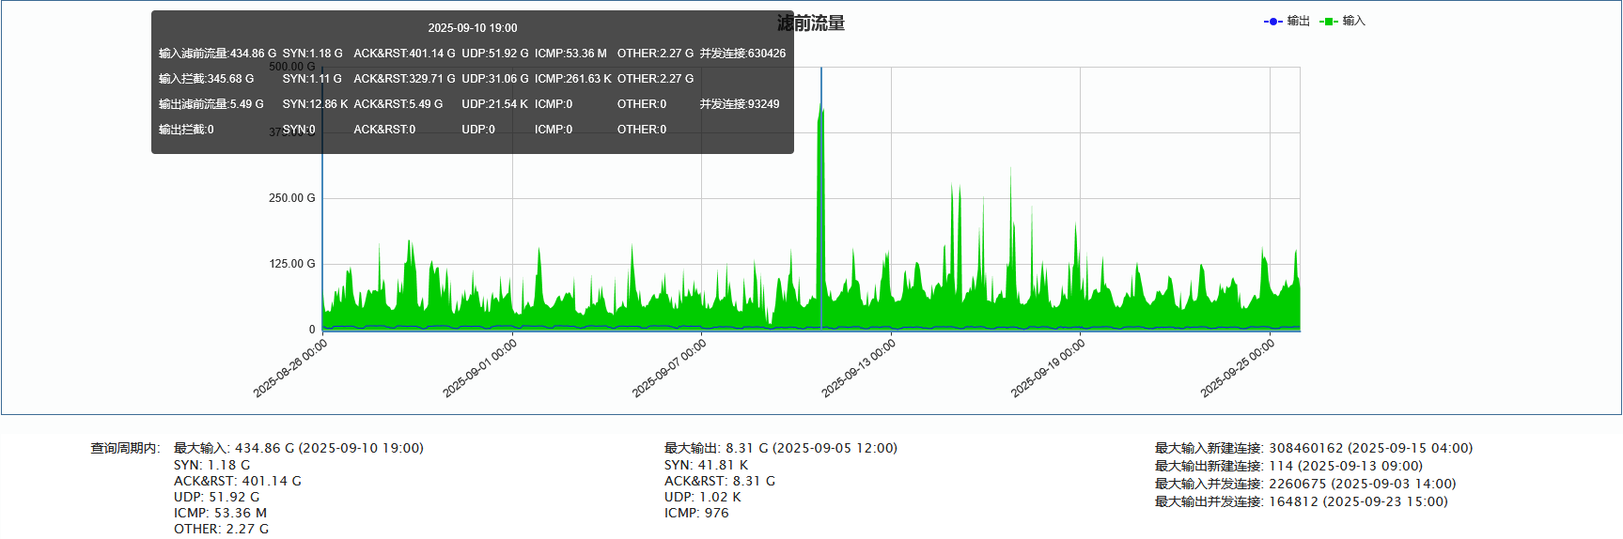
Task: Click the tooltip timestamp 2025-09-10 19:00
Action: [472, 28]
